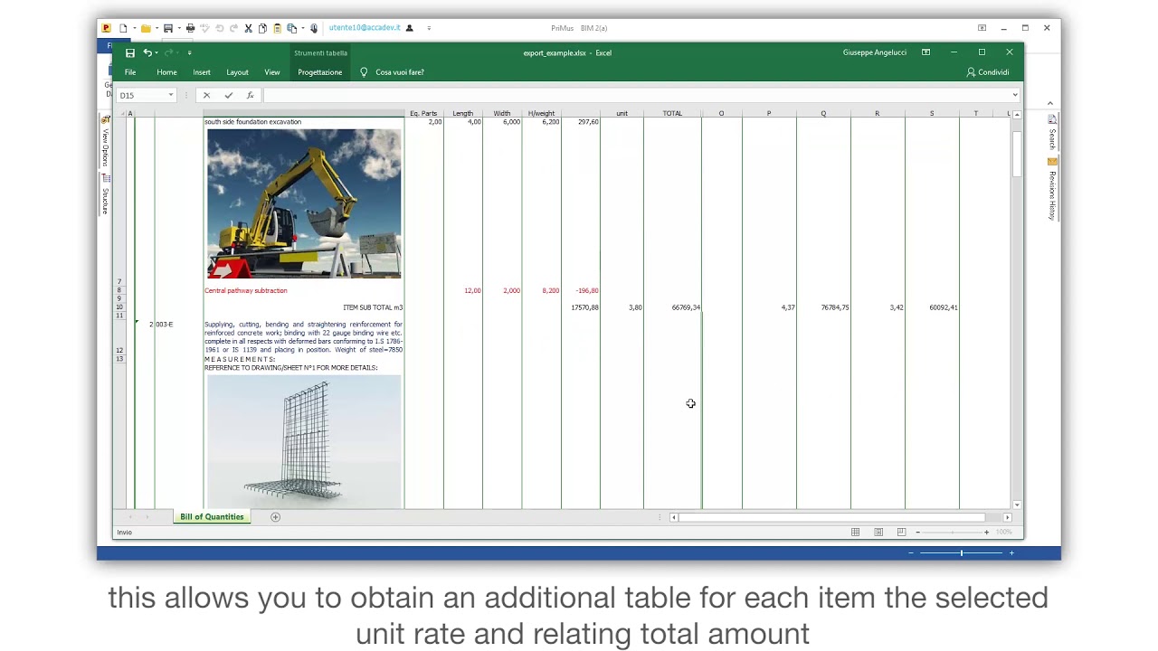Click Giuseppe Angelucci account name
The width and height of the screenshot is (1158, 651).
[874, 52]
